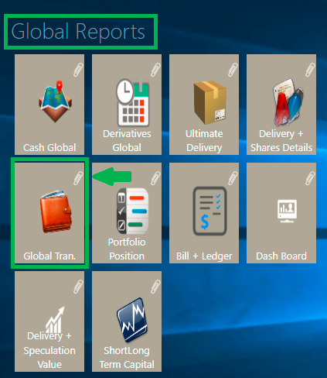Click paperclip on Delivery + Shares Details tile
The height and width of the screenshot is (378, 327).
310,70
